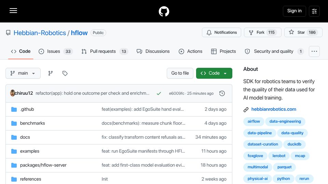Open the references folder

click(30, 179)
